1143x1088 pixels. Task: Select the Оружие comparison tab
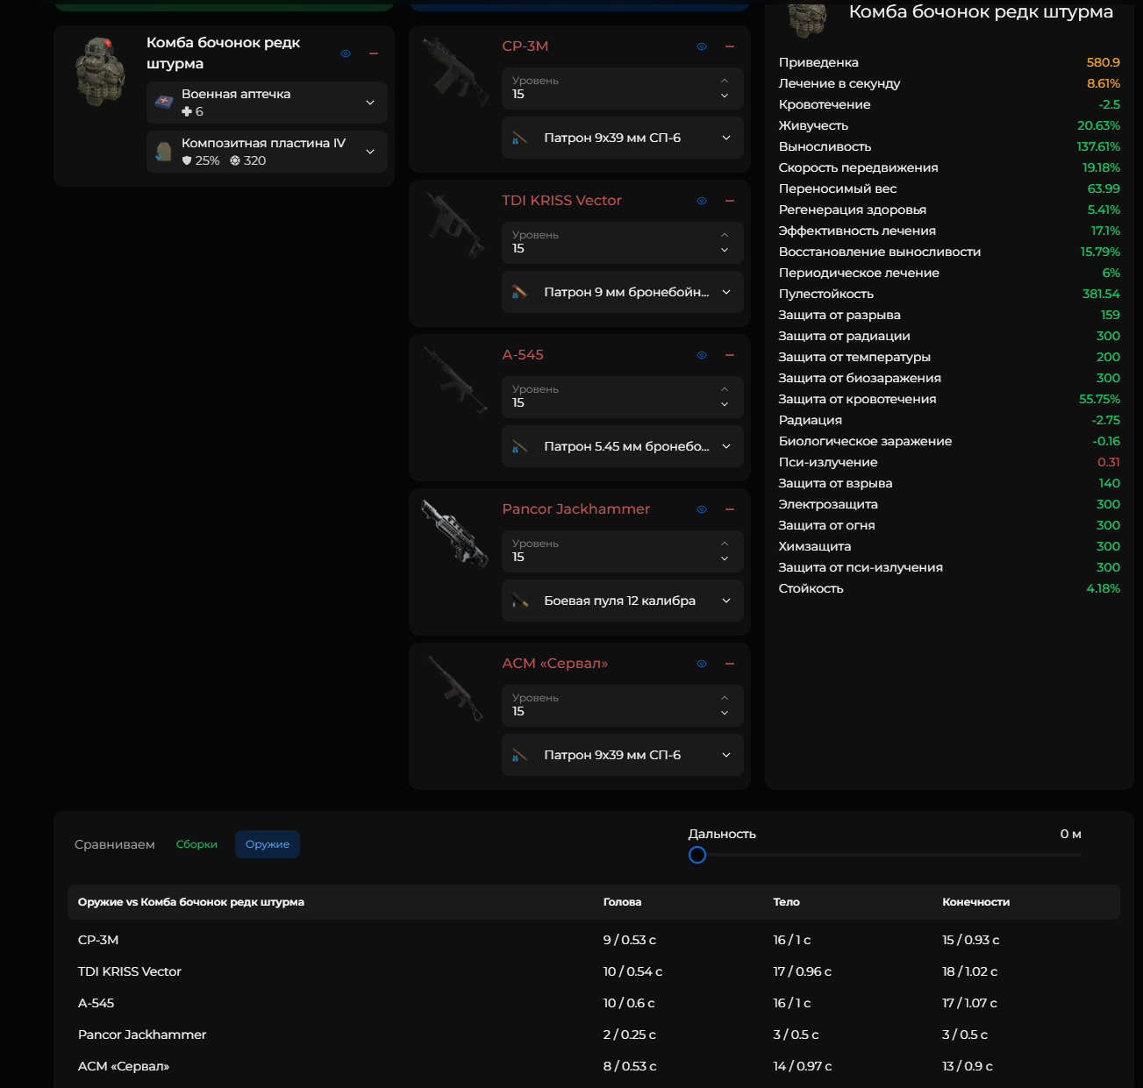point(267,844)
